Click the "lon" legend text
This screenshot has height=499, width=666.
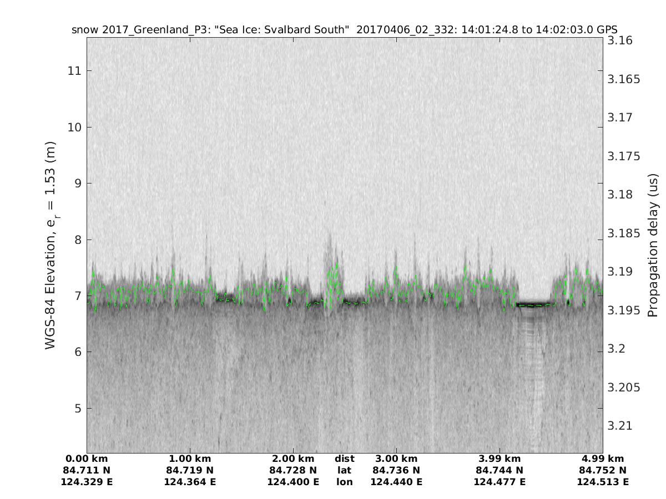click(x=344, y=482)
